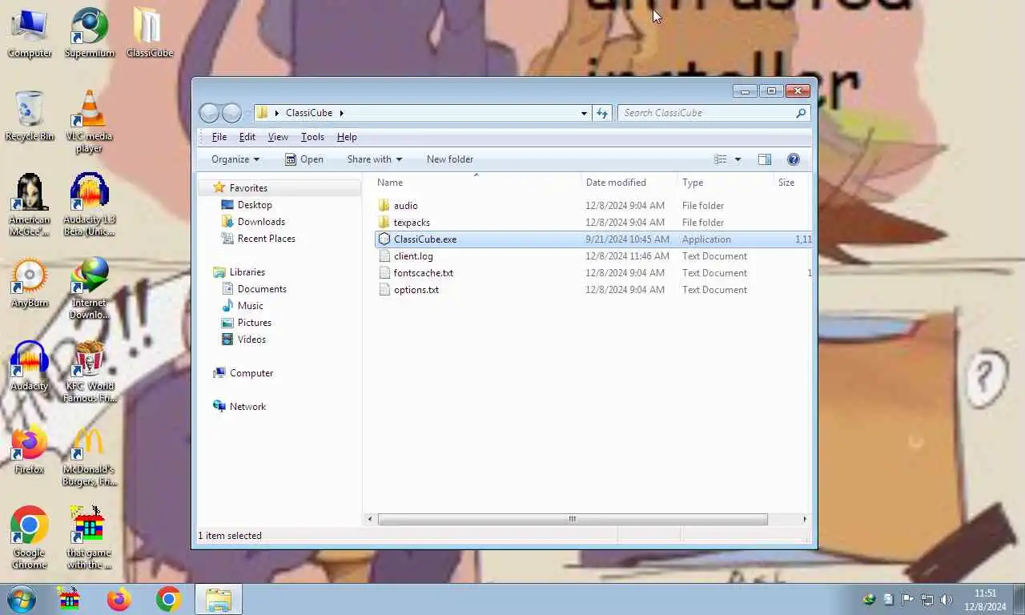Select 'that game with the' shortcut
1025x615 pixels.
coord(89,537)
